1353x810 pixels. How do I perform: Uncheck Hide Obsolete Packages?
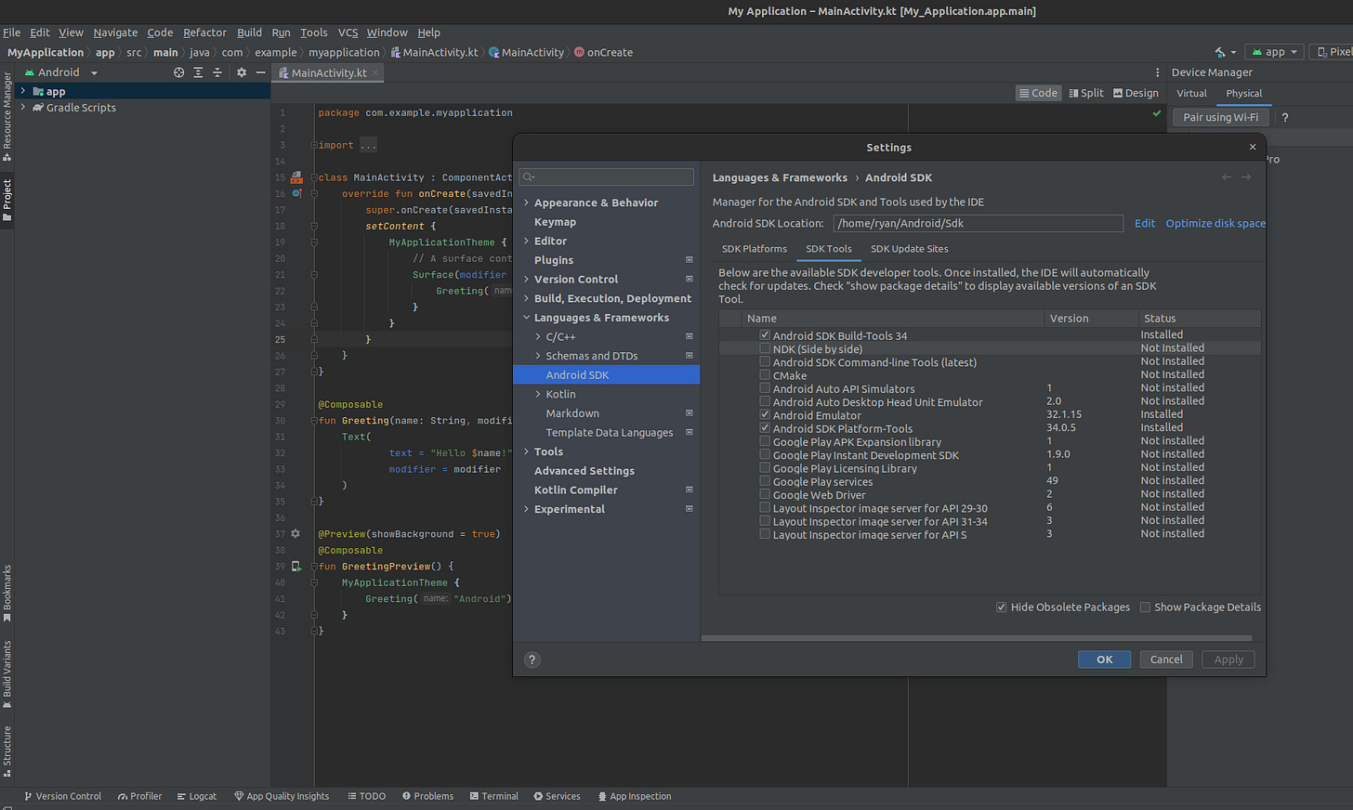pyautogui.click(x=1002, y=607)
